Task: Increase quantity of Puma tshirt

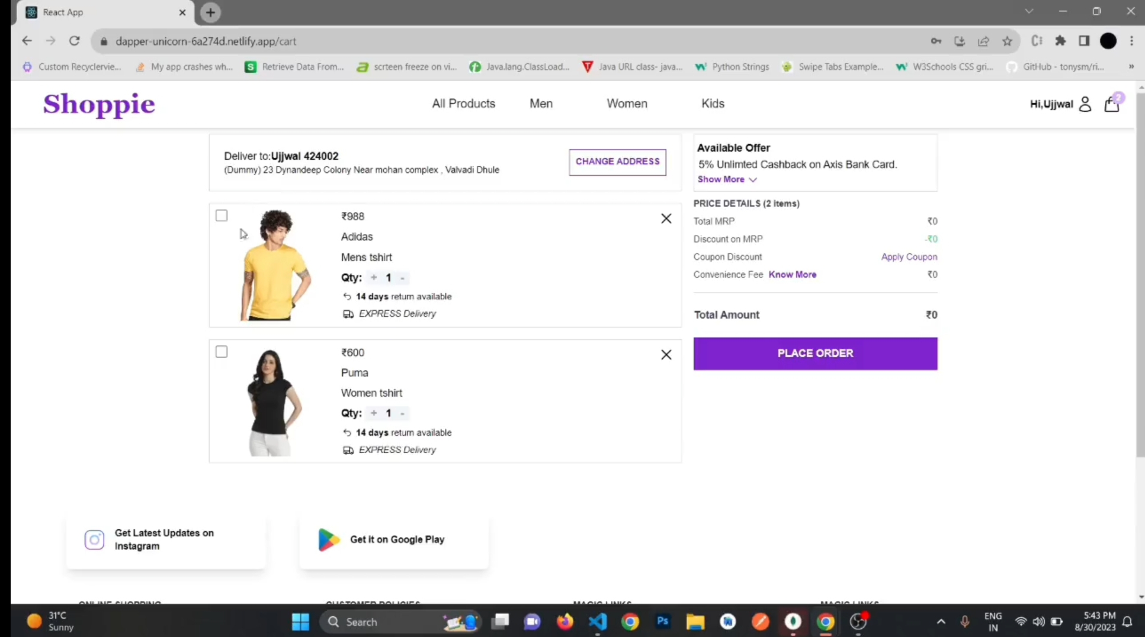Action: (374, 413)
